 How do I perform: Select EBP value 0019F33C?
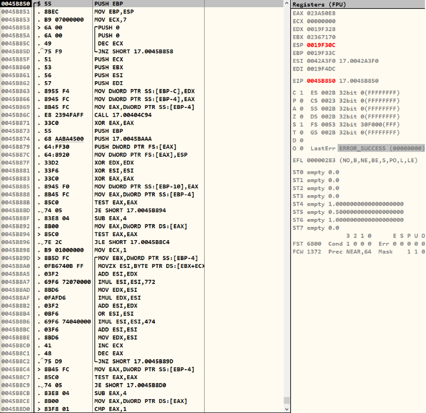pos(321,53)
